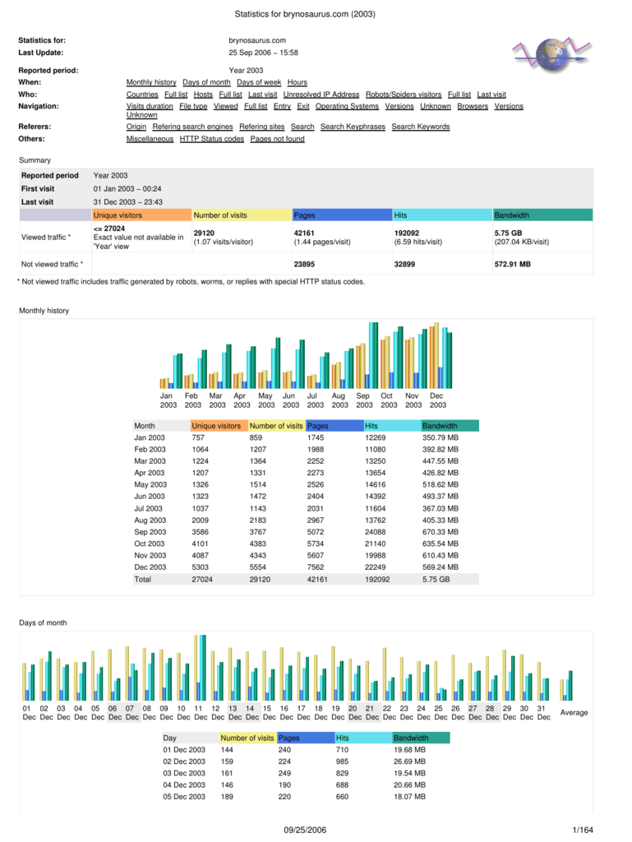Open the Refering sites link
Image resolution: width=632 pixels, height=842 pixels.
tap(262, 127)
